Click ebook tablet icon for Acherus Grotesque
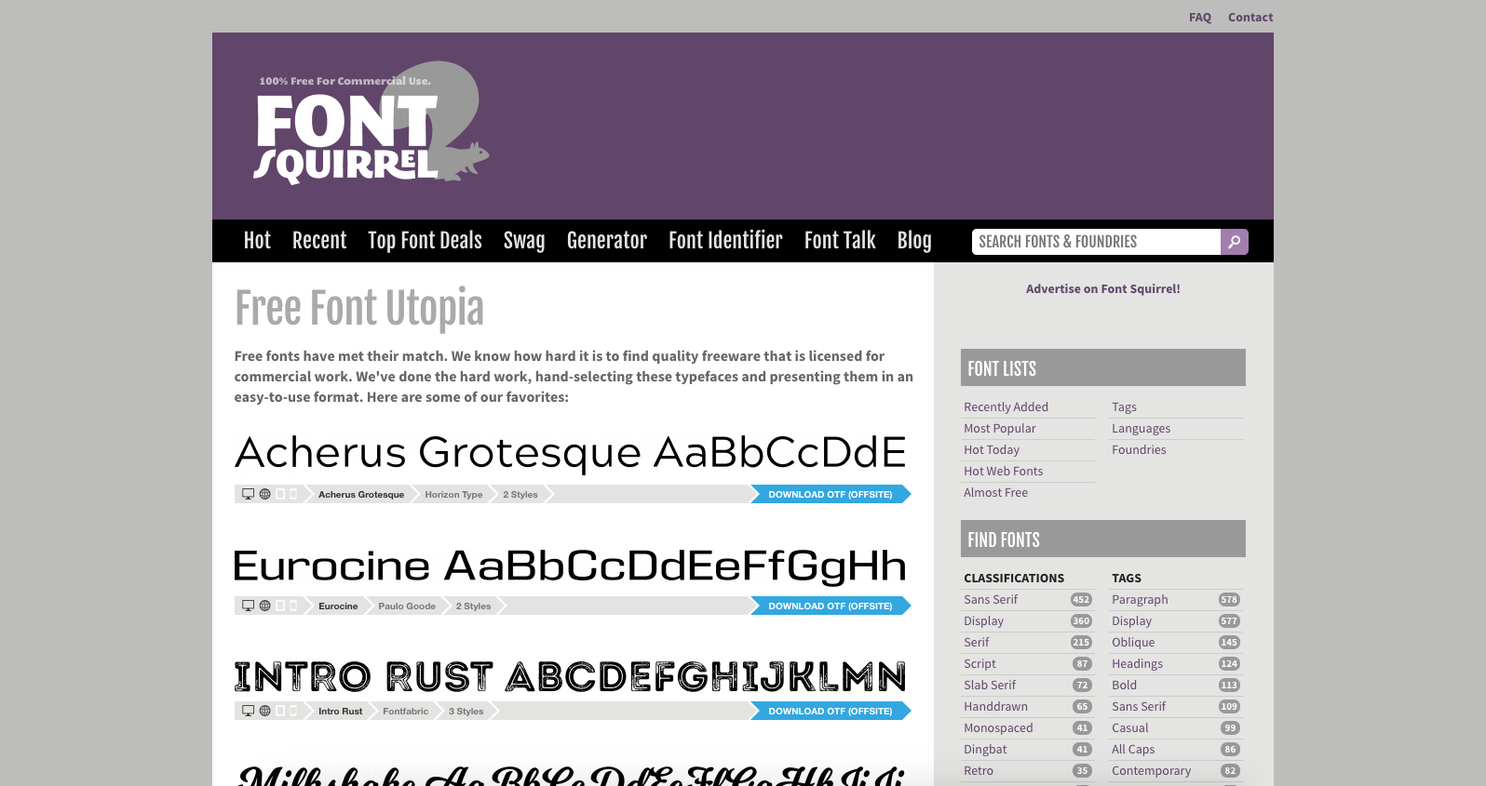Screen dimensions: 1486x786 pyautogui.click(x=280, y=494)
